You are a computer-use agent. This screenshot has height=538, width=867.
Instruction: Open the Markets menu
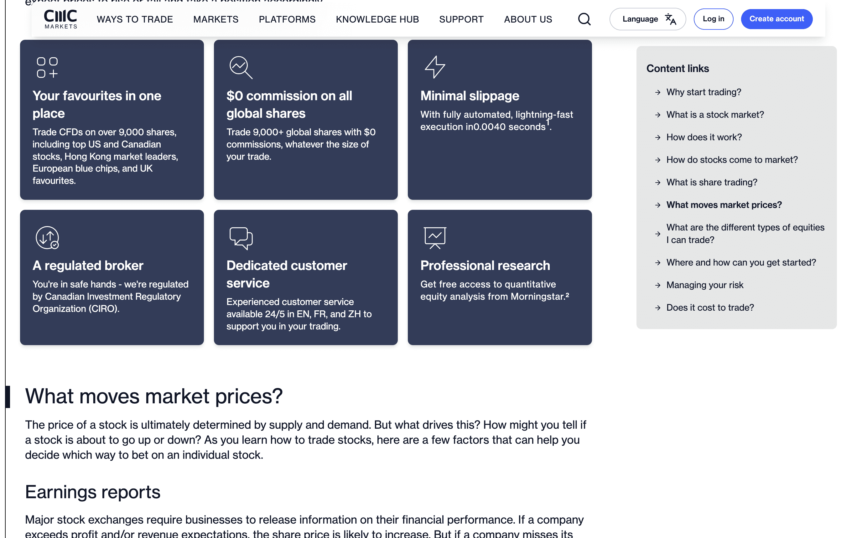point(216,19)
